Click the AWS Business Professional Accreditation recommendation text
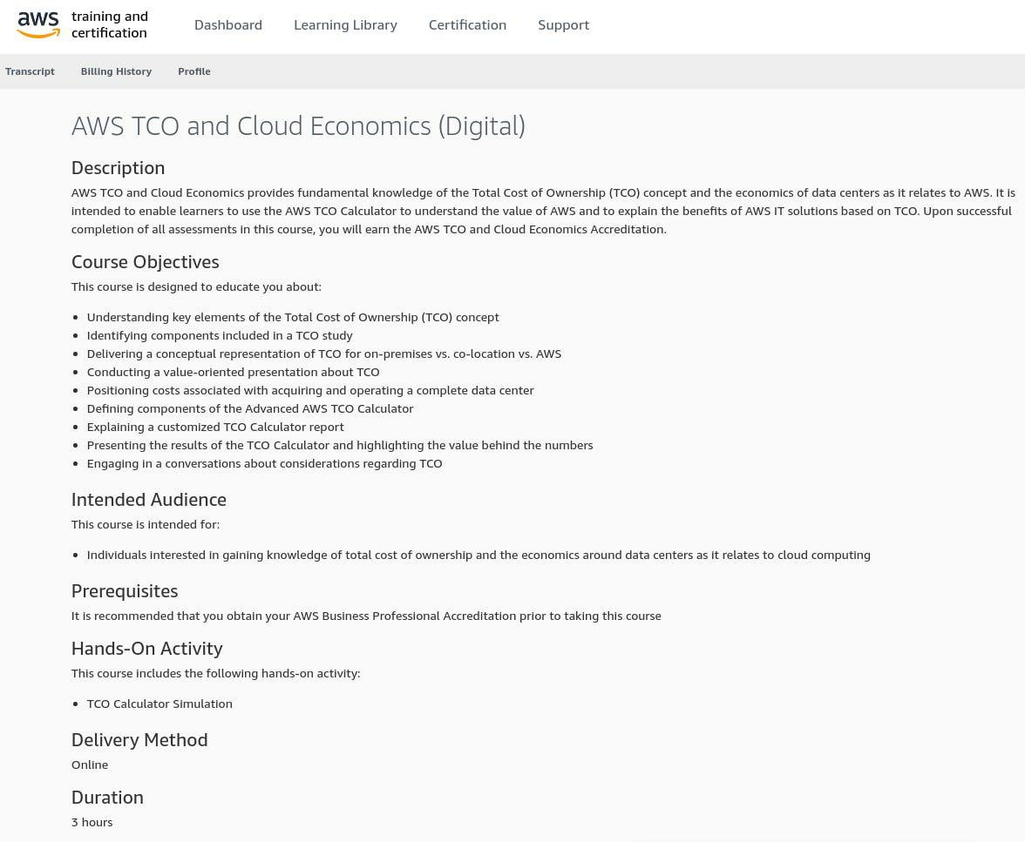 [x=366, y=616]
